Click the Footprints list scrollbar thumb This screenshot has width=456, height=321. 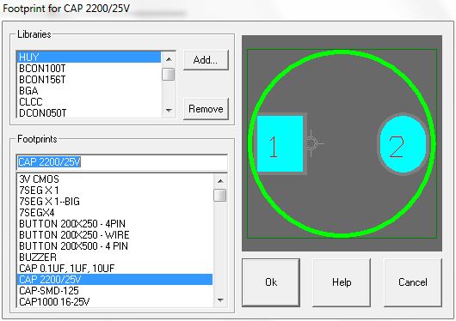pyautogui.click(x=220, y=195)
